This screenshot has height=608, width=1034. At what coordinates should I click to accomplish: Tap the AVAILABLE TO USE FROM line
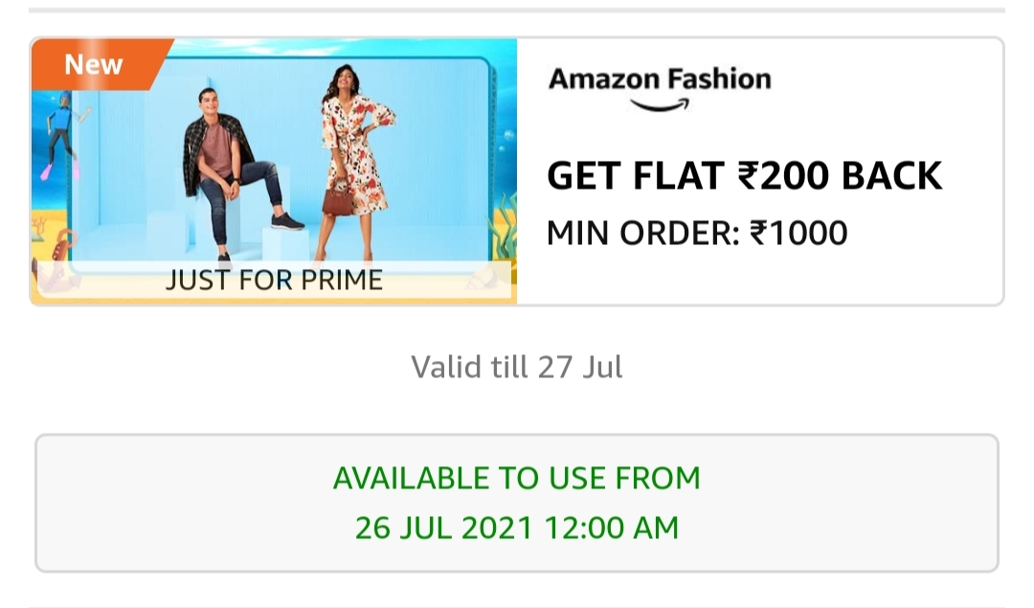coord(517,478)
